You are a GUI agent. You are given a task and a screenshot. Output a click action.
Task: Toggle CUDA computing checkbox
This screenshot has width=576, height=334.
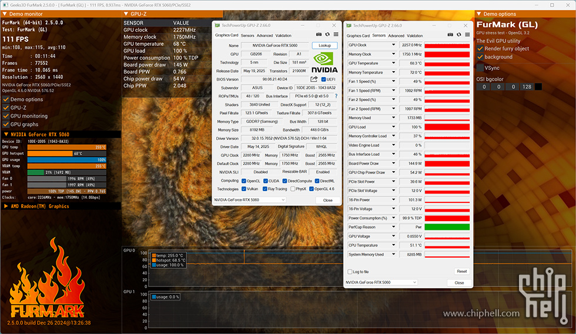pos(265,181)
